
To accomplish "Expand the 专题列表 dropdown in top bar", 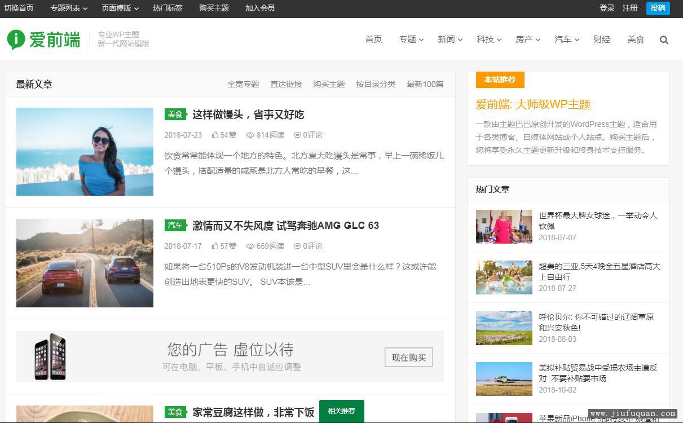I will (x=69, y=8).
